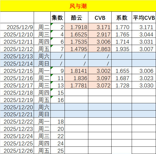Select date cell 2025/12/22
156x154 pixels.
point(17,121)
